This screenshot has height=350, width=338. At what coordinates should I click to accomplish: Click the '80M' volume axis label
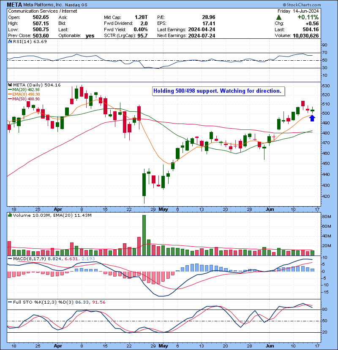coord(326,216)
